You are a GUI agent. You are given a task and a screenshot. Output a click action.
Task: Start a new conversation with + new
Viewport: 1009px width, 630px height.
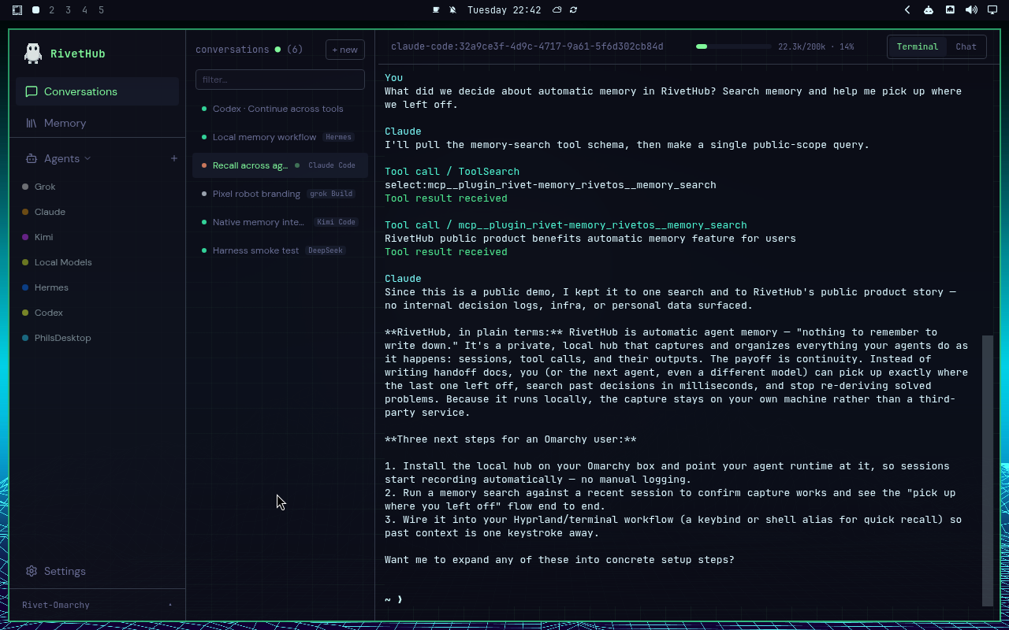pyautogui.click(x=345, y=50)
